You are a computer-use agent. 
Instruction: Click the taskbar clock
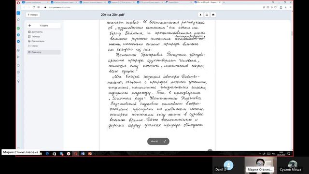[281, 154]
